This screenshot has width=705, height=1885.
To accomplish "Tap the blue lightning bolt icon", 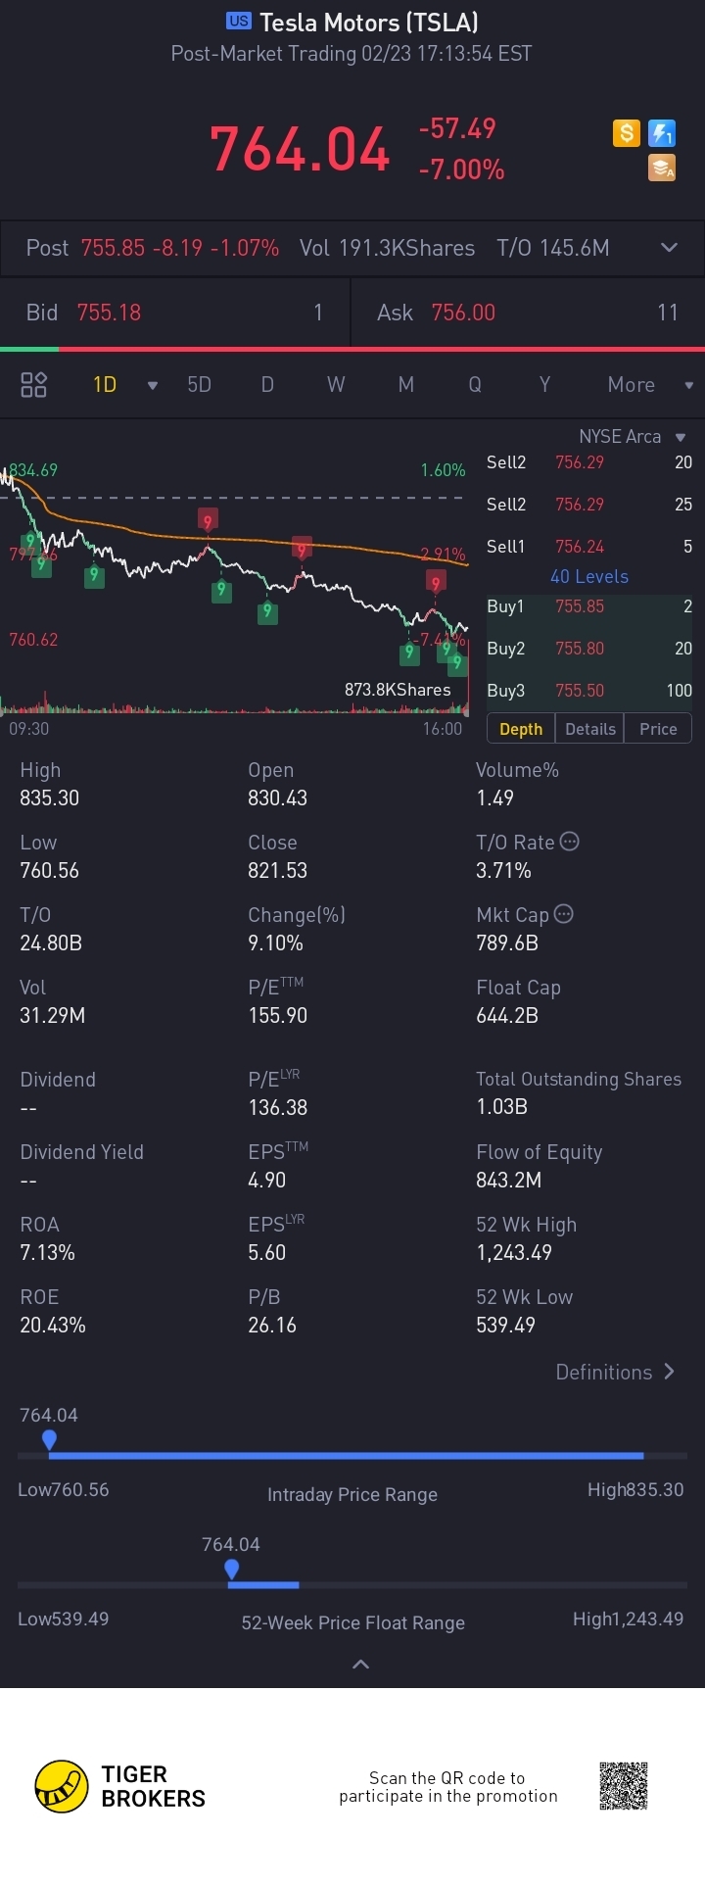I will 662,132.
